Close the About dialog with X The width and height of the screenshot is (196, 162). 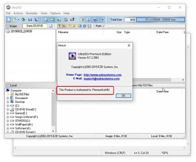point(129,45)
